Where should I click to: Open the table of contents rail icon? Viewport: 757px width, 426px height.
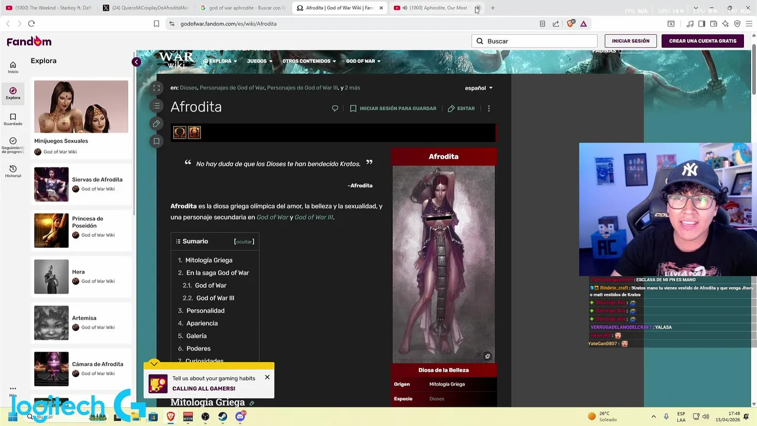[x=157, y=106]
